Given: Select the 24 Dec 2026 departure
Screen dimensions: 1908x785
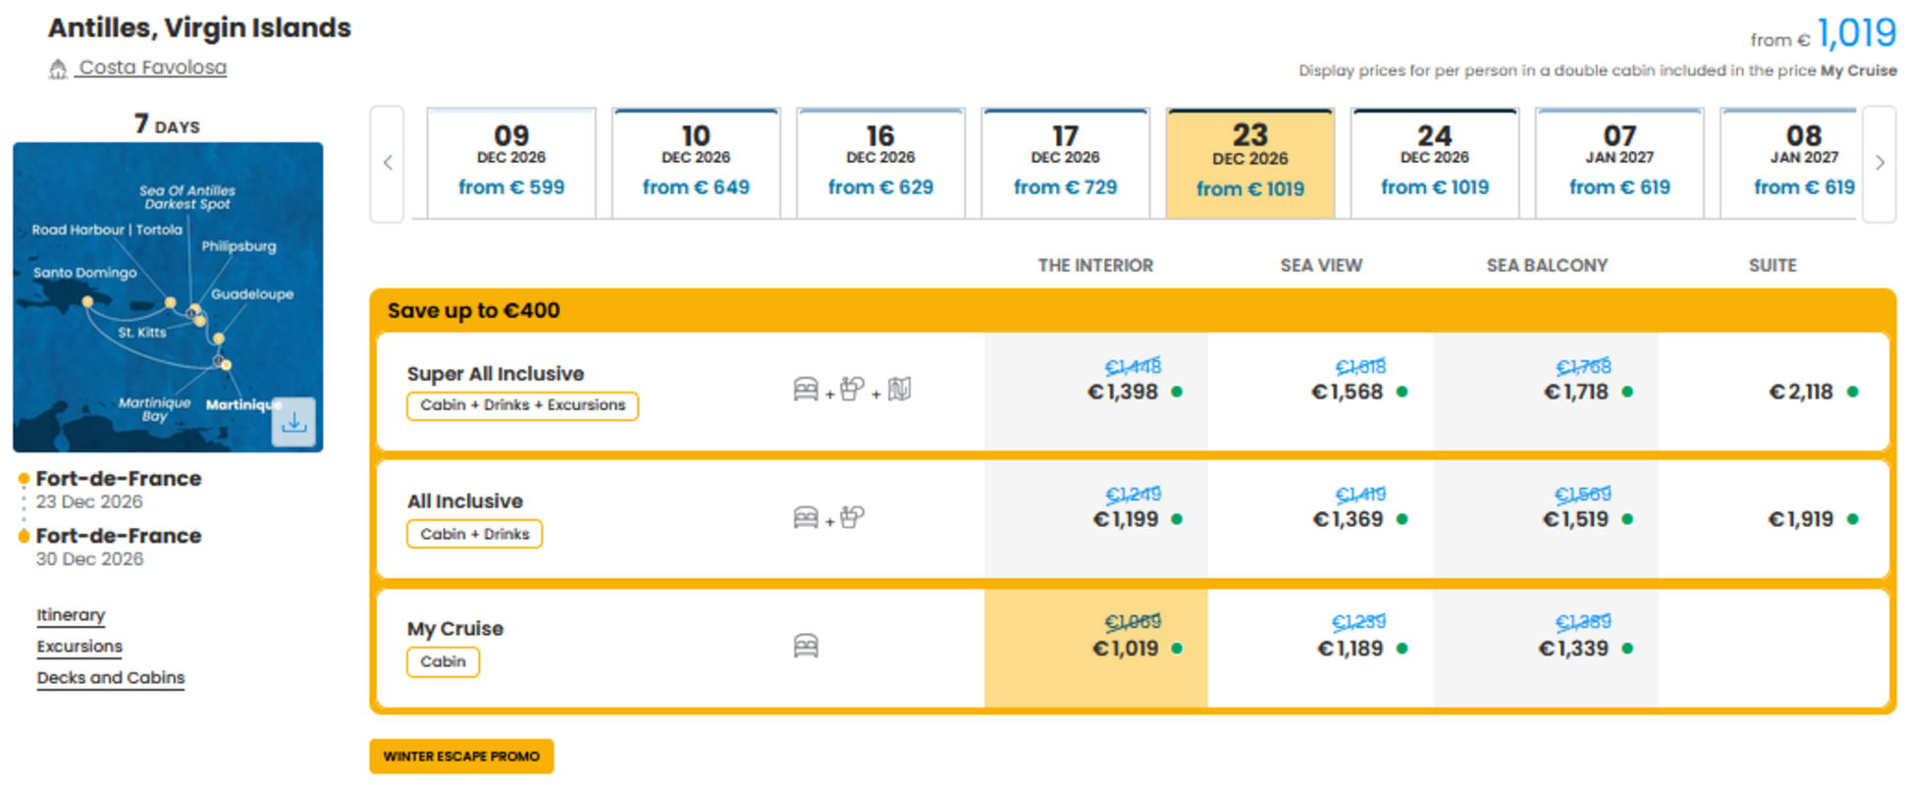Looking at the screenshot, I should pos(1435,163).
